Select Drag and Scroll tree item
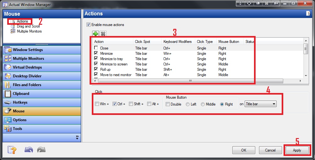 coord(28,26)
